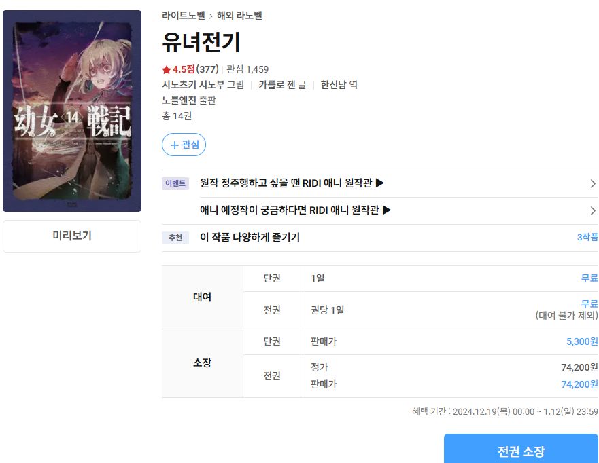
Task: Open the (377) review count
Action: coord(207,69)
